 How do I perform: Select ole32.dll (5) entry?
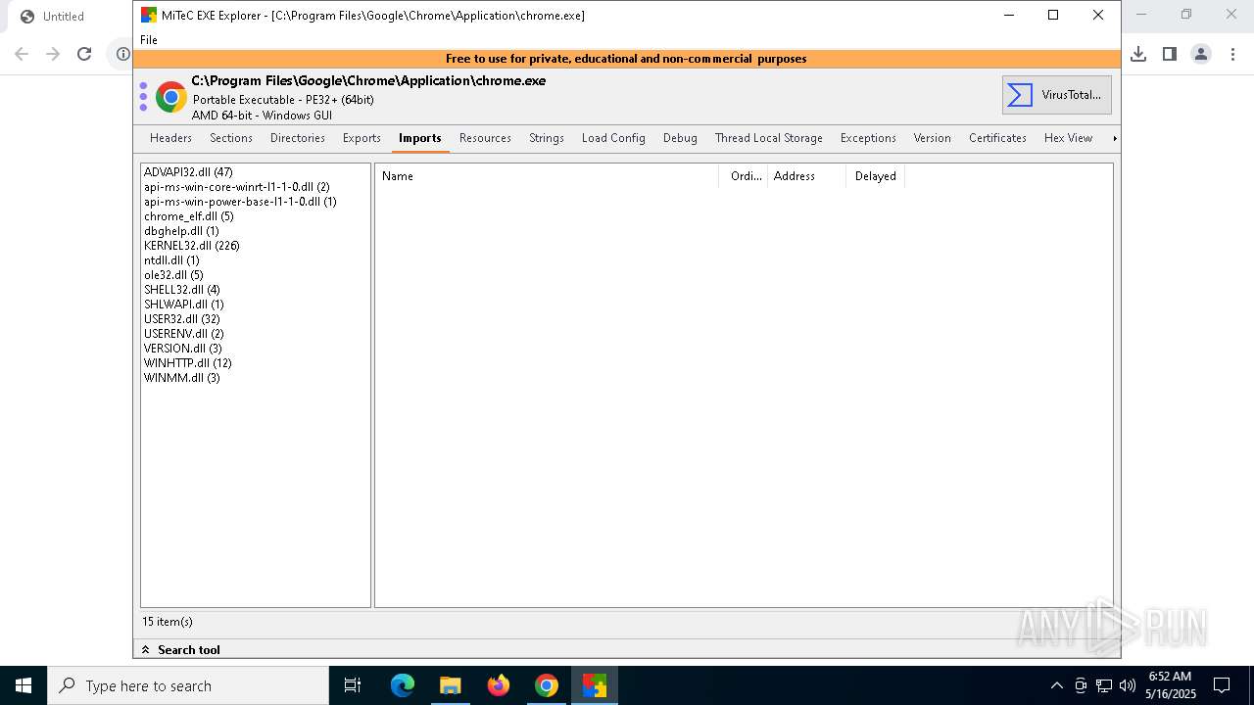point(173,275)
